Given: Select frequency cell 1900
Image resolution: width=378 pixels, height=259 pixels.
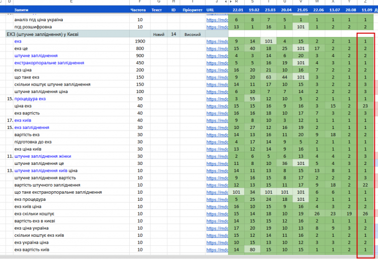Looking at the screenshot, I should tap(140, 41).
